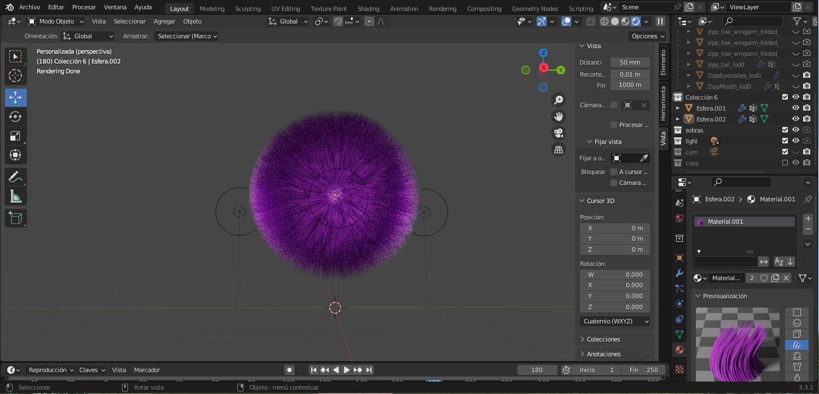819x394 pixels.
Task: Click the pan view hand icon
Action: click(x=559, y=117)
